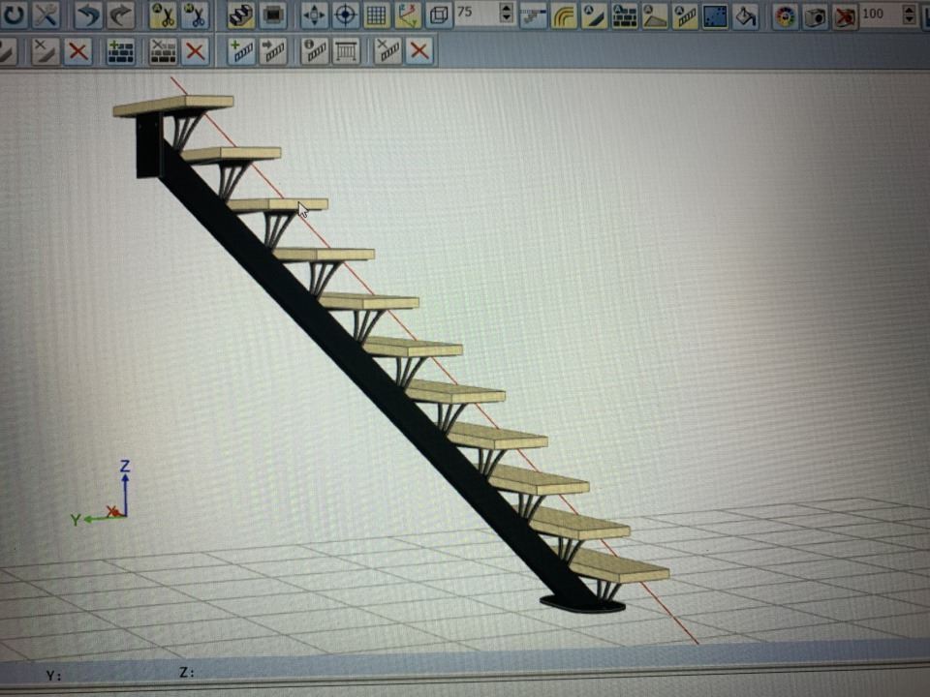Click the dark ramp icon with A label
This screenshot has width=930, height=697.
[x=594, y=17]
